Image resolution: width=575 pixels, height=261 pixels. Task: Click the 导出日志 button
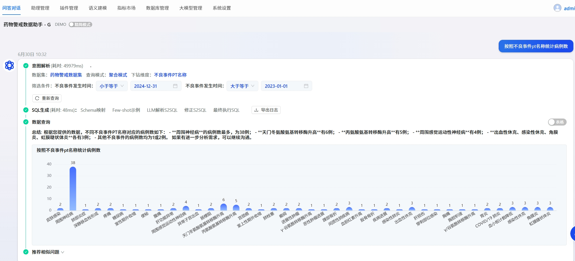click(266, 110)
